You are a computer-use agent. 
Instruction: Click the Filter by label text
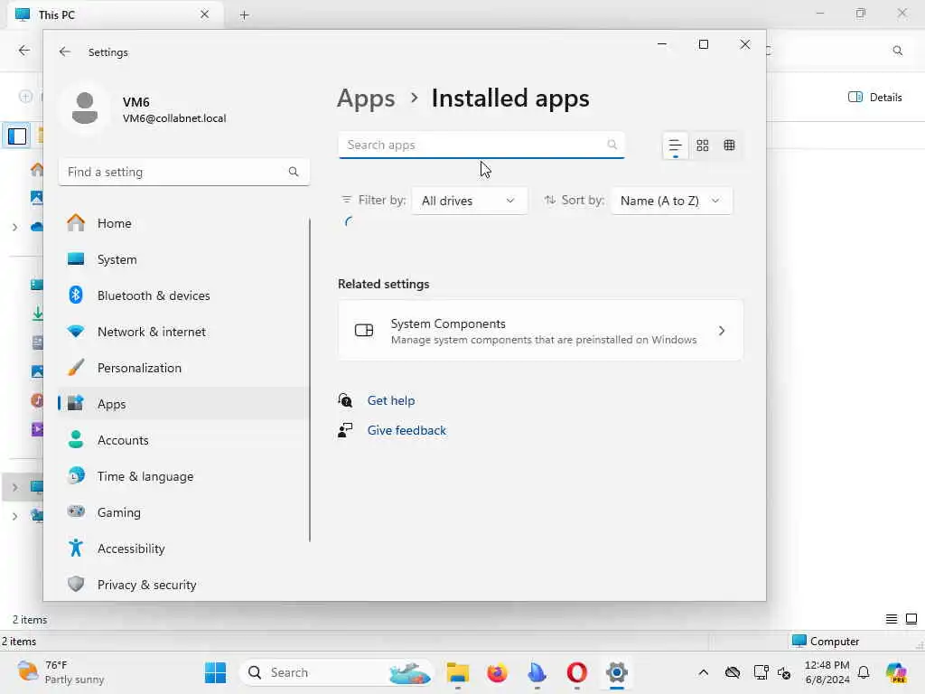pos(382,200)
